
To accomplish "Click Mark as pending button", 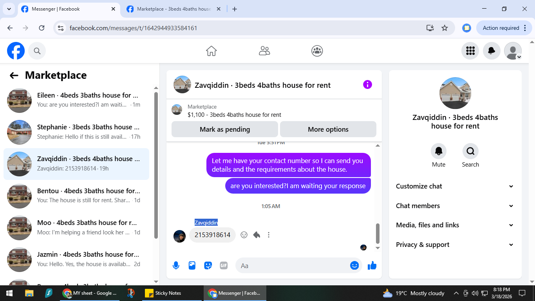I will (x=225, y=129).
